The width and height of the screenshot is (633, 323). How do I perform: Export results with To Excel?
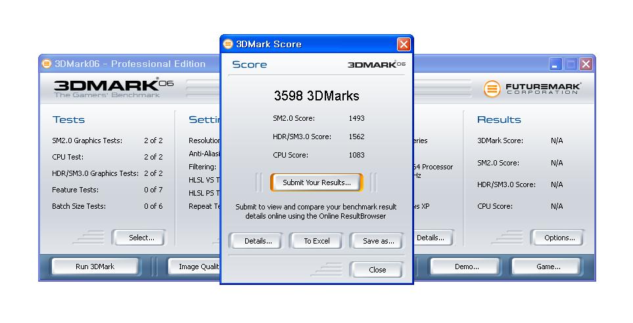[317, 241]
